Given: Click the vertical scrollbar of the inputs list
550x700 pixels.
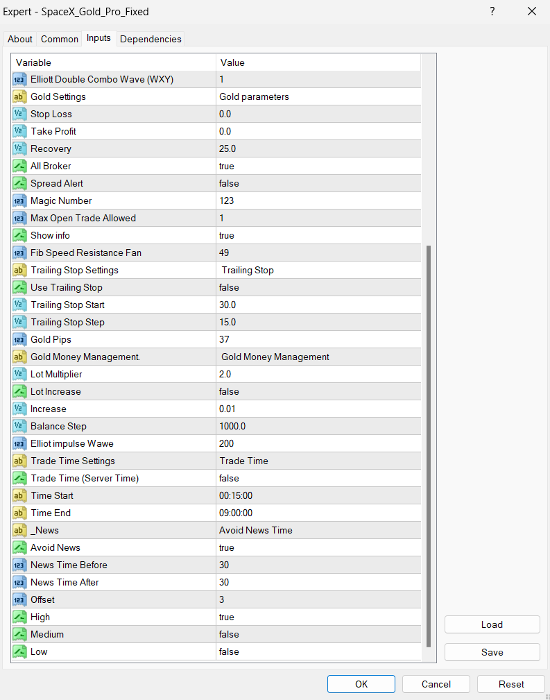Looking at the screenshot, I should (x=429, y=444).
